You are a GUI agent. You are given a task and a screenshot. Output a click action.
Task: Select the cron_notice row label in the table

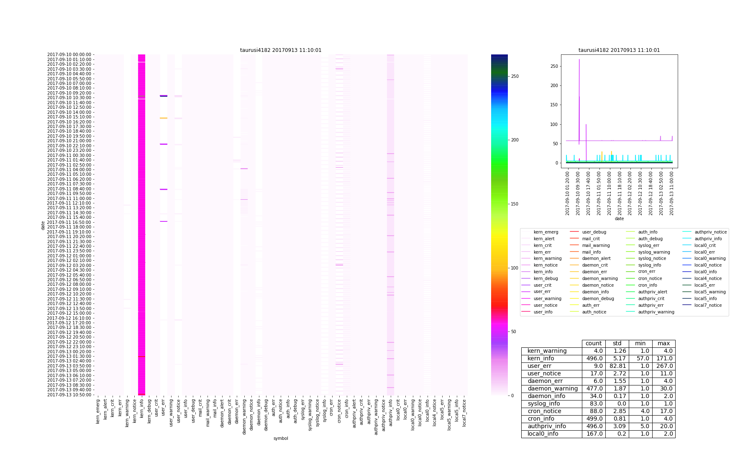(544, 411)
